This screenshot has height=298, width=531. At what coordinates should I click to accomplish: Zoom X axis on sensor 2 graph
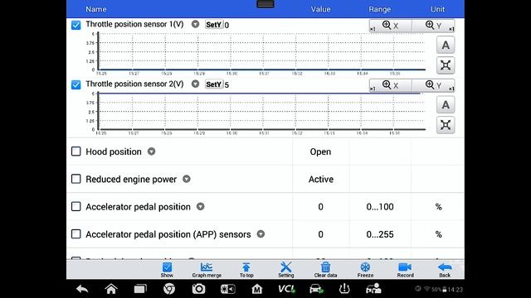[x=391, y=85]
